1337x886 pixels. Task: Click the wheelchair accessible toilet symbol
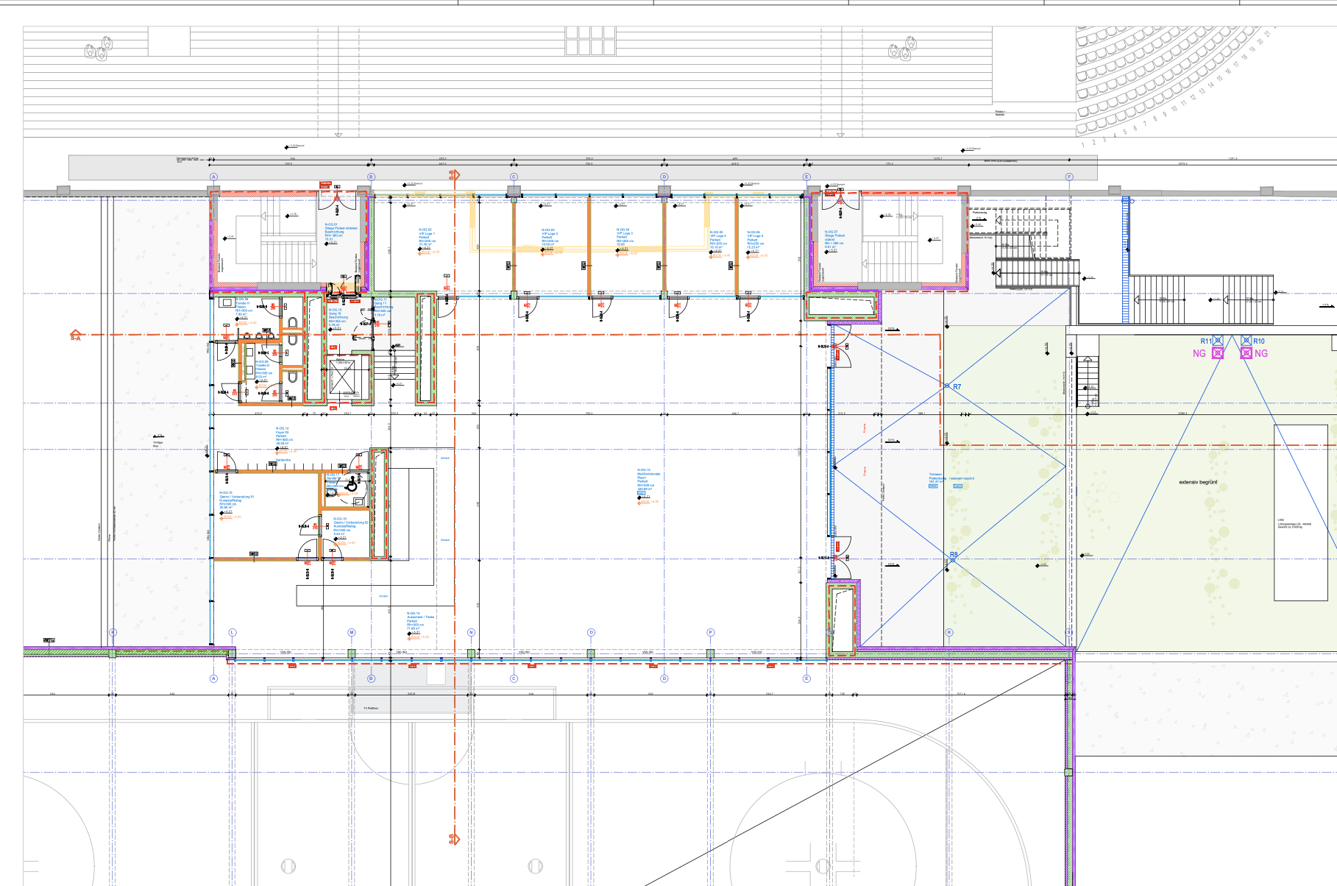pyautogui.click(x=352, y=485)
